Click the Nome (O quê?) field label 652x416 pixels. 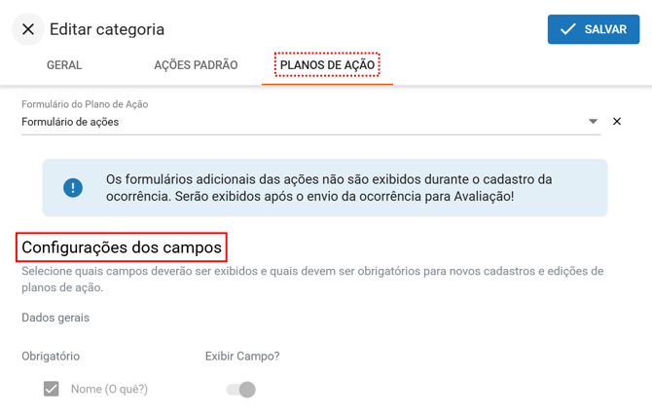tap(109, 389)
